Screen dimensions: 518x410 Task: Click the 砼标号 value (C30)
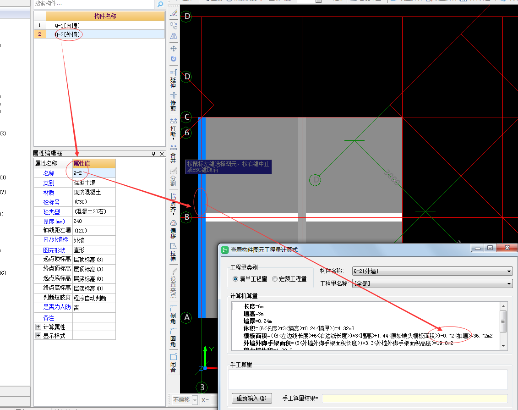click(94, 202)
